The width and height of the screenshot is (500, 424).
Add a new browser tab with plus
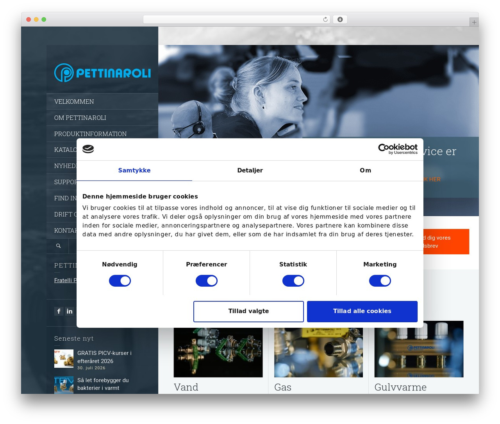pyautogui.click(x=474, y=22)
